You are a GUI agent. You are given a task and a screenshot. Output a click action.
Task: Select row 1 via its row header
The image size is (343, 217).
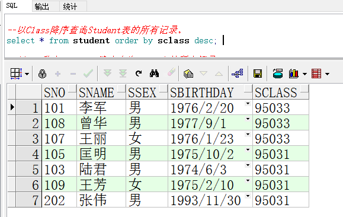pos(28,107)
